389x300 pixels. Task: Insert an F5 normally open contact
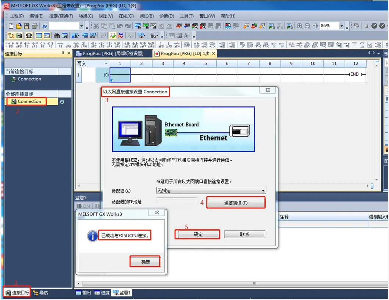click(x=11, y=45)
